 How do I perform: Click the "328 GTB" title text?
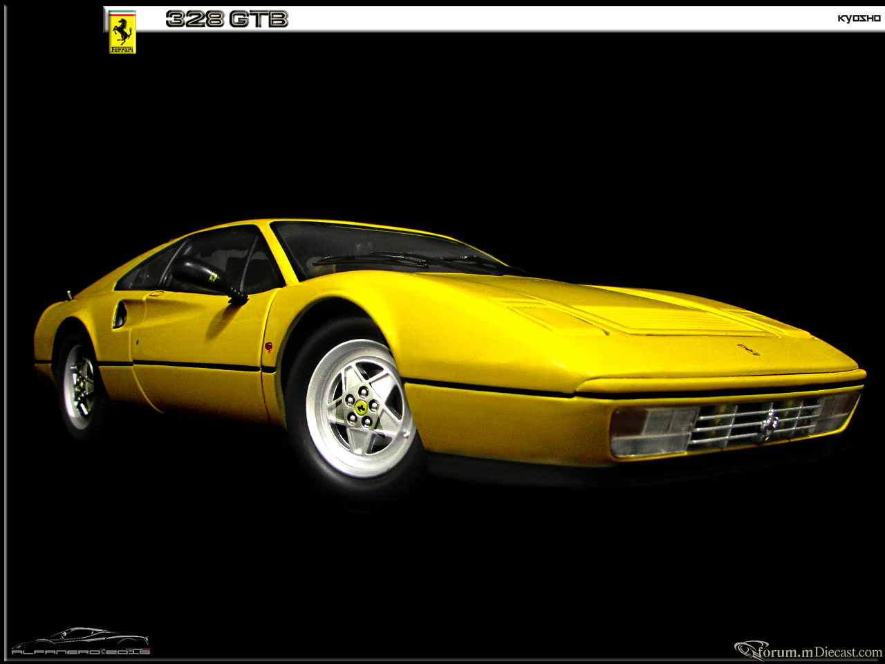tap(227, 19)
